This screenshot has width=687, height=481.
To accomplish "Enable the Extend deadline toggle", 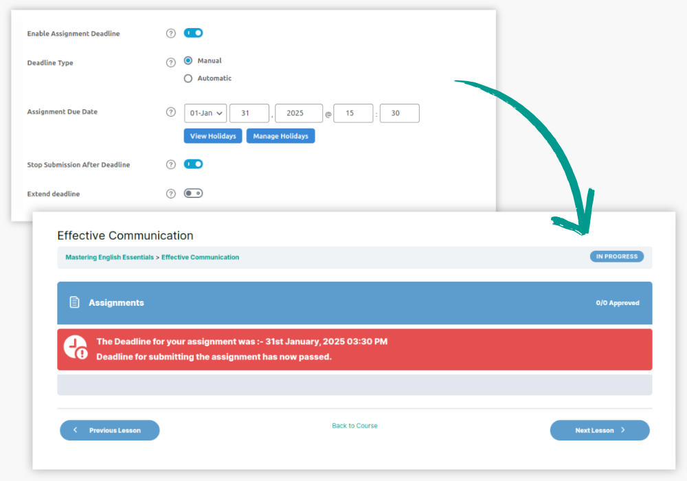I will coord(193,194).
